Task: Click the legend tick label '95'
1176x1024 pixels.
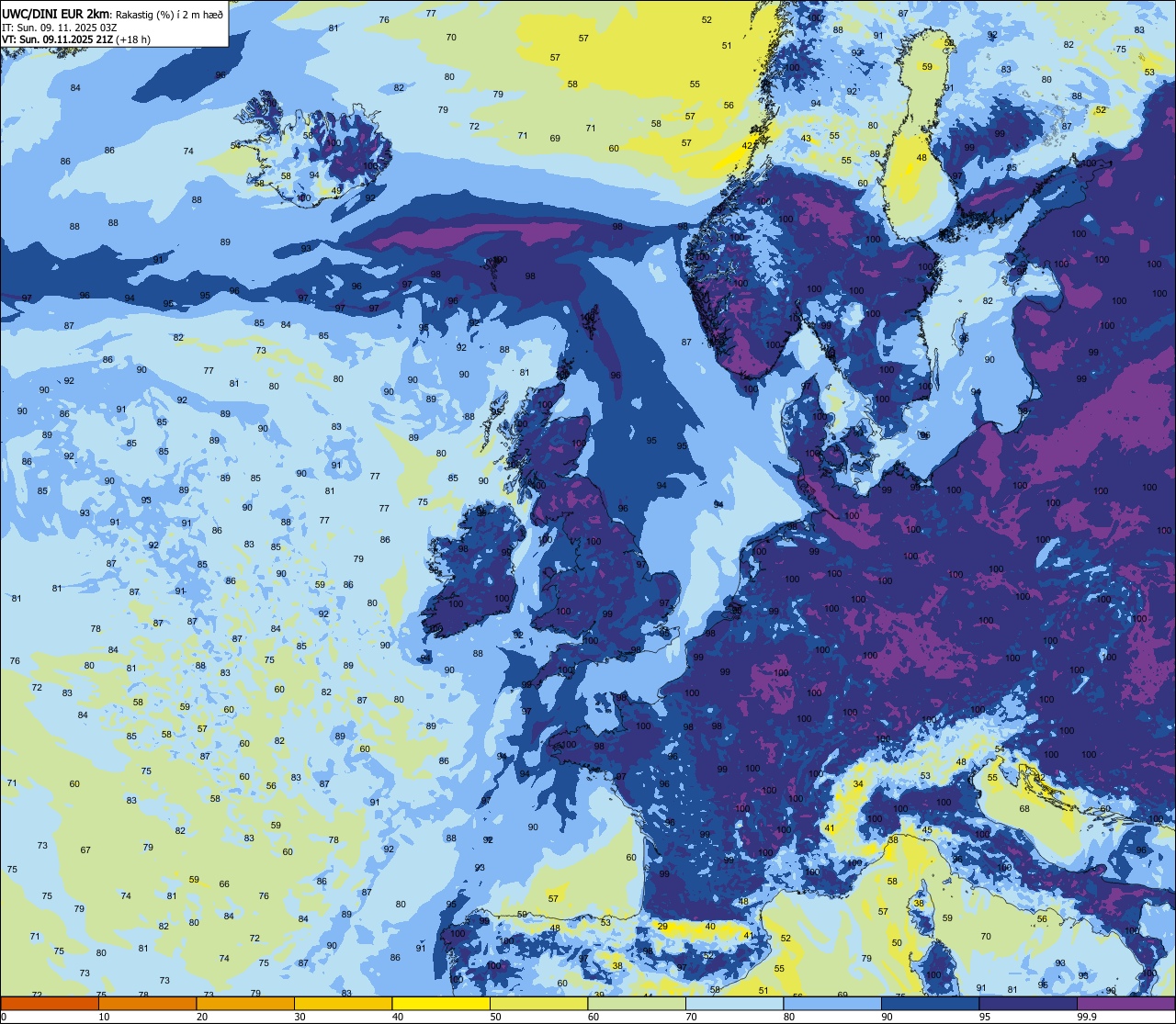Action: (x=987, y=1017)
